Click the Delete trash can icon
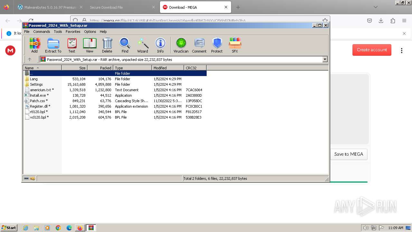The height and width of the screenshot is (232, 412). point(107,45)
